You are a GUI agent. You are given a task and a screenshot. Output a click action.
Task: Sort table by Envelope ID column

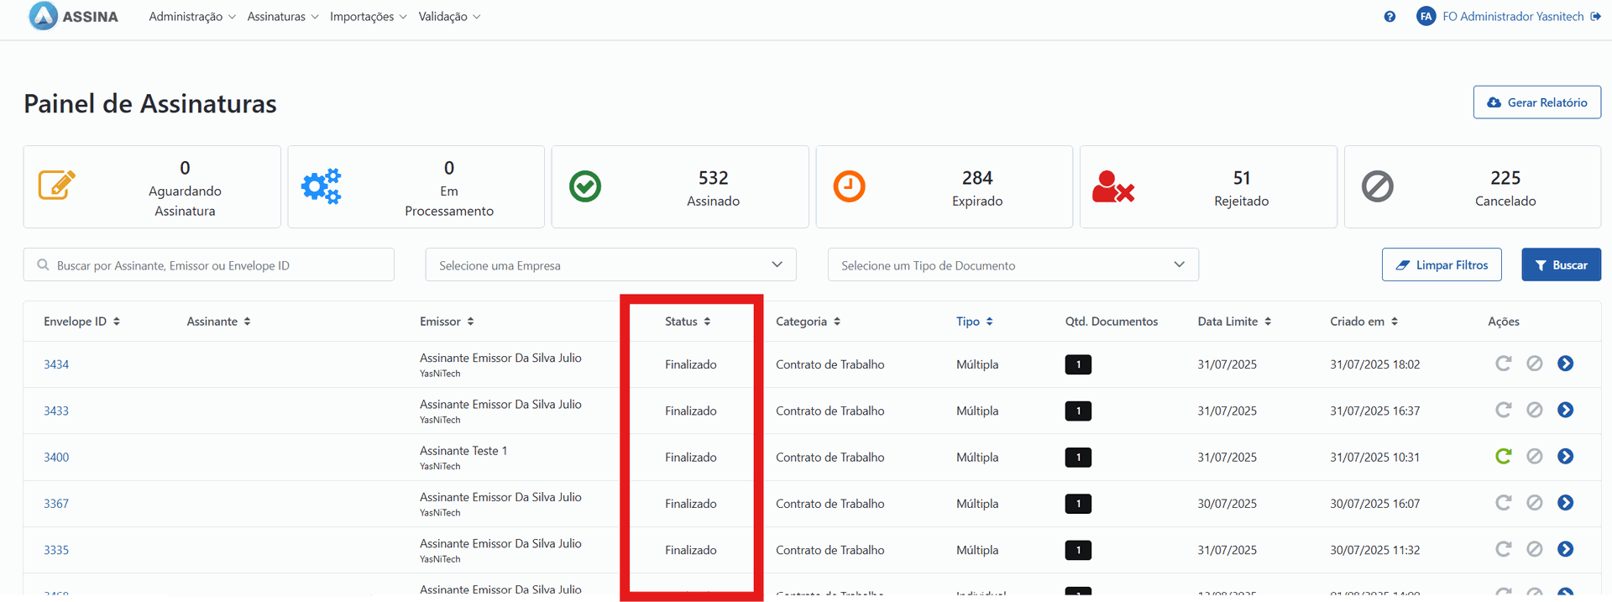pos(81,322)
